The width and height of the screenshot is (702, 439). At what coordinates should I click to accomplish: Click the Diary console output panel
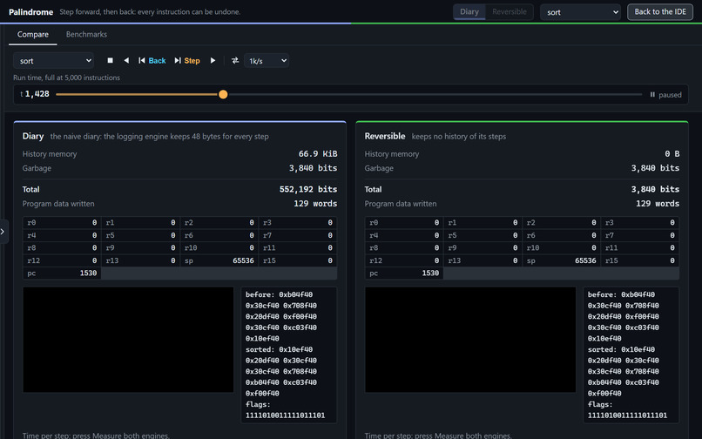[289, 355]
